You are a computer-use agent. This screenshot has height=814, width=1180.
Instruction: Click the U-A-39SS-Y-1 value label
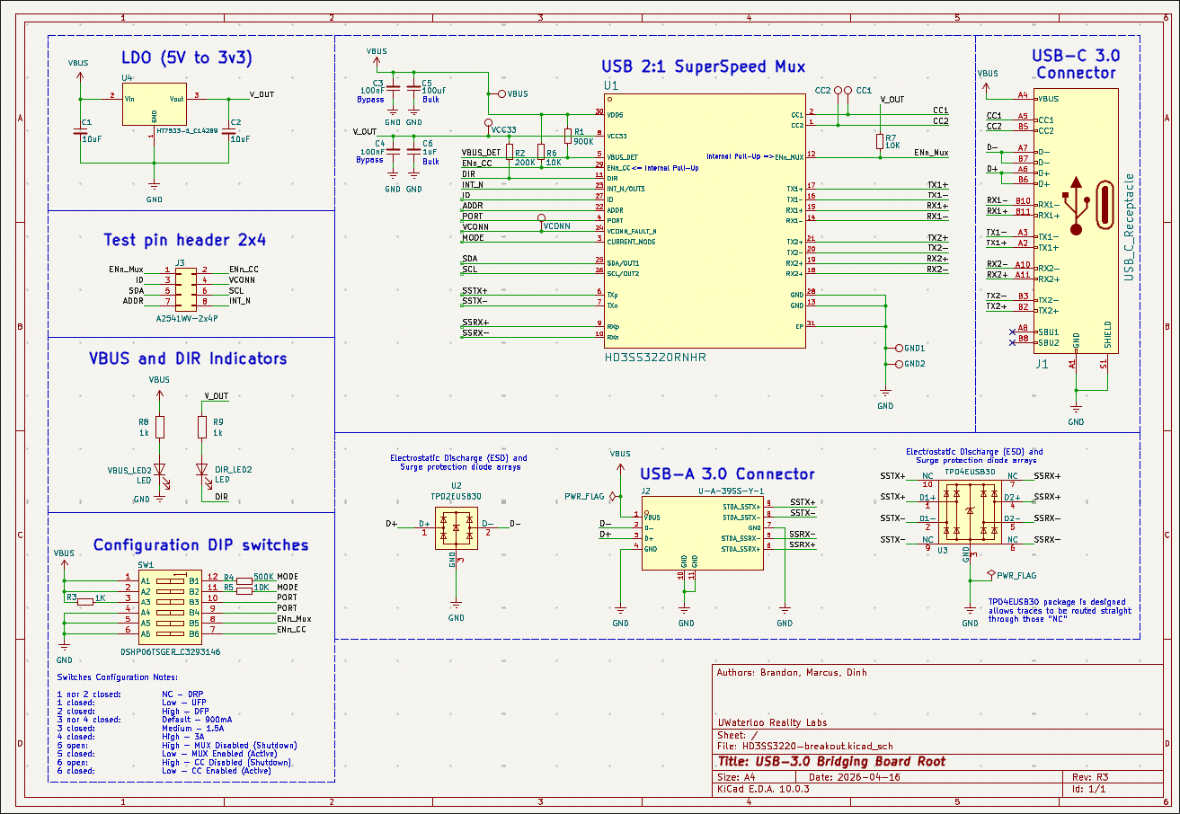click(x=731, y=491)
